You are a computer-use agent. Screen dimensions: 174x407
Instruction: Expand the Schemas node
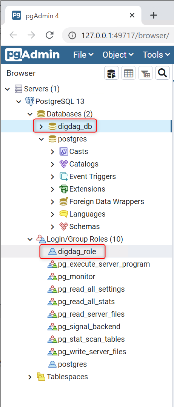pos(53,227)
